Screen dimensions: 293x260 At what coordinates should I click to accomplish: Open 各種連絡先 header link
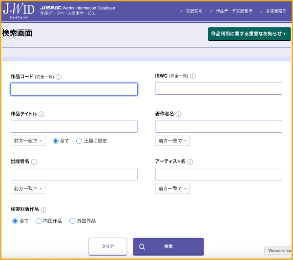[x=276, y=11]
